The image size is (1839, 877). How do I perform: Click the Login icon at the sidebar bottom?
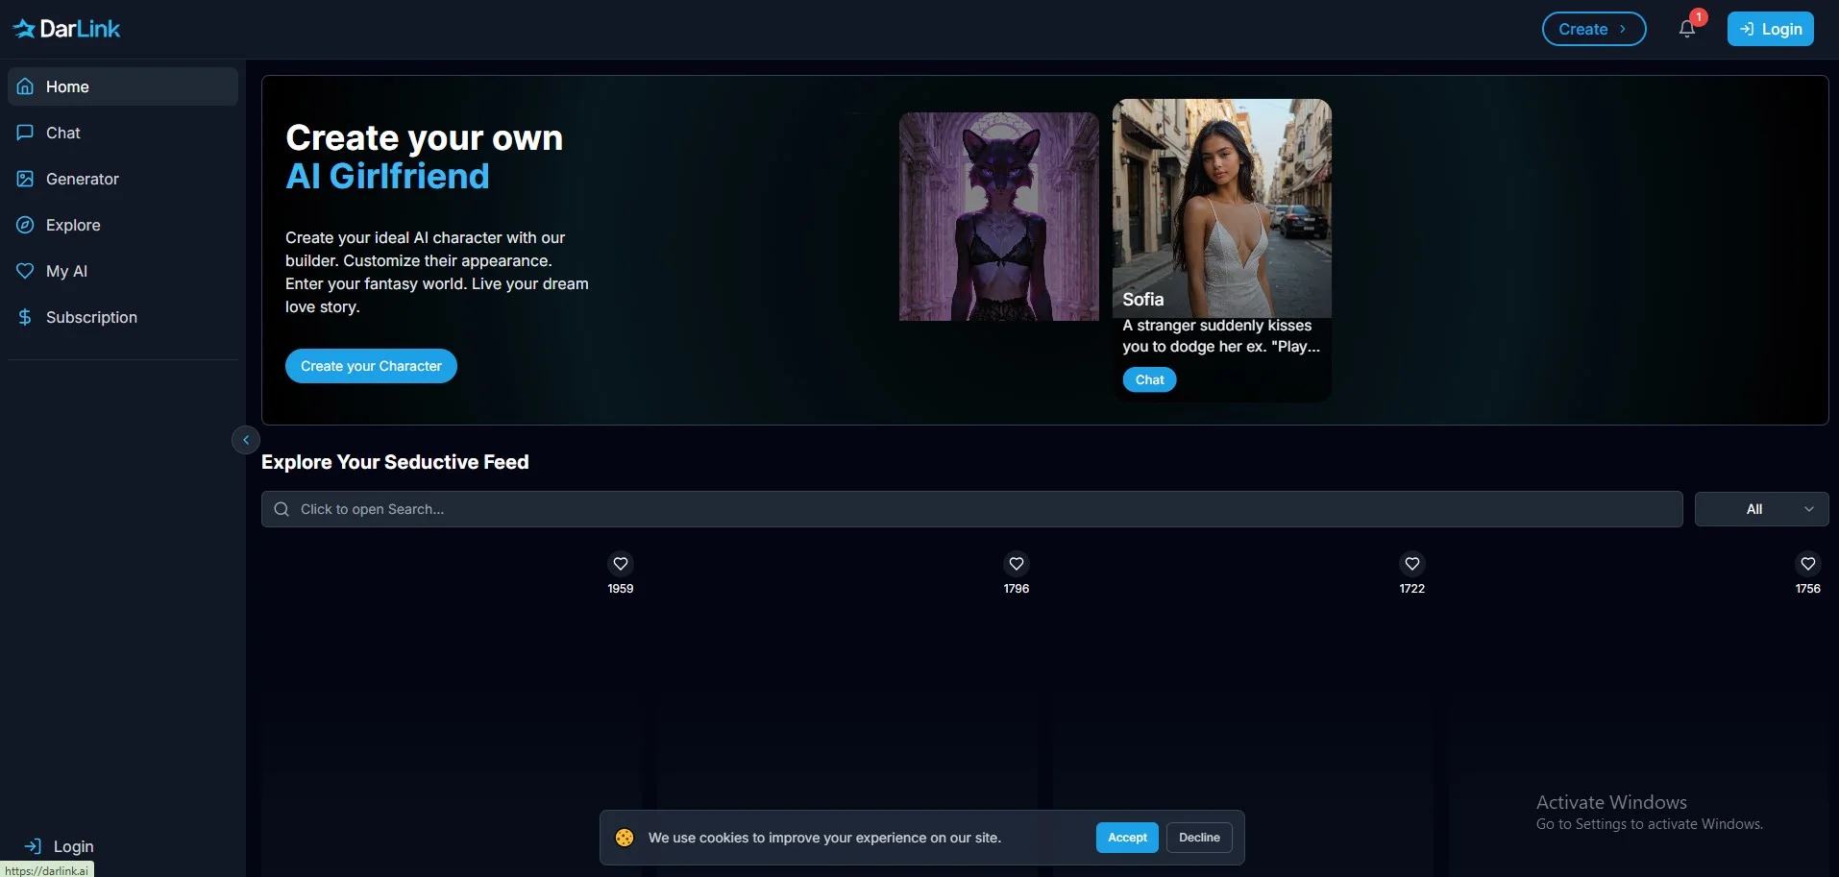pyautogui.click(x=34, y=846)
